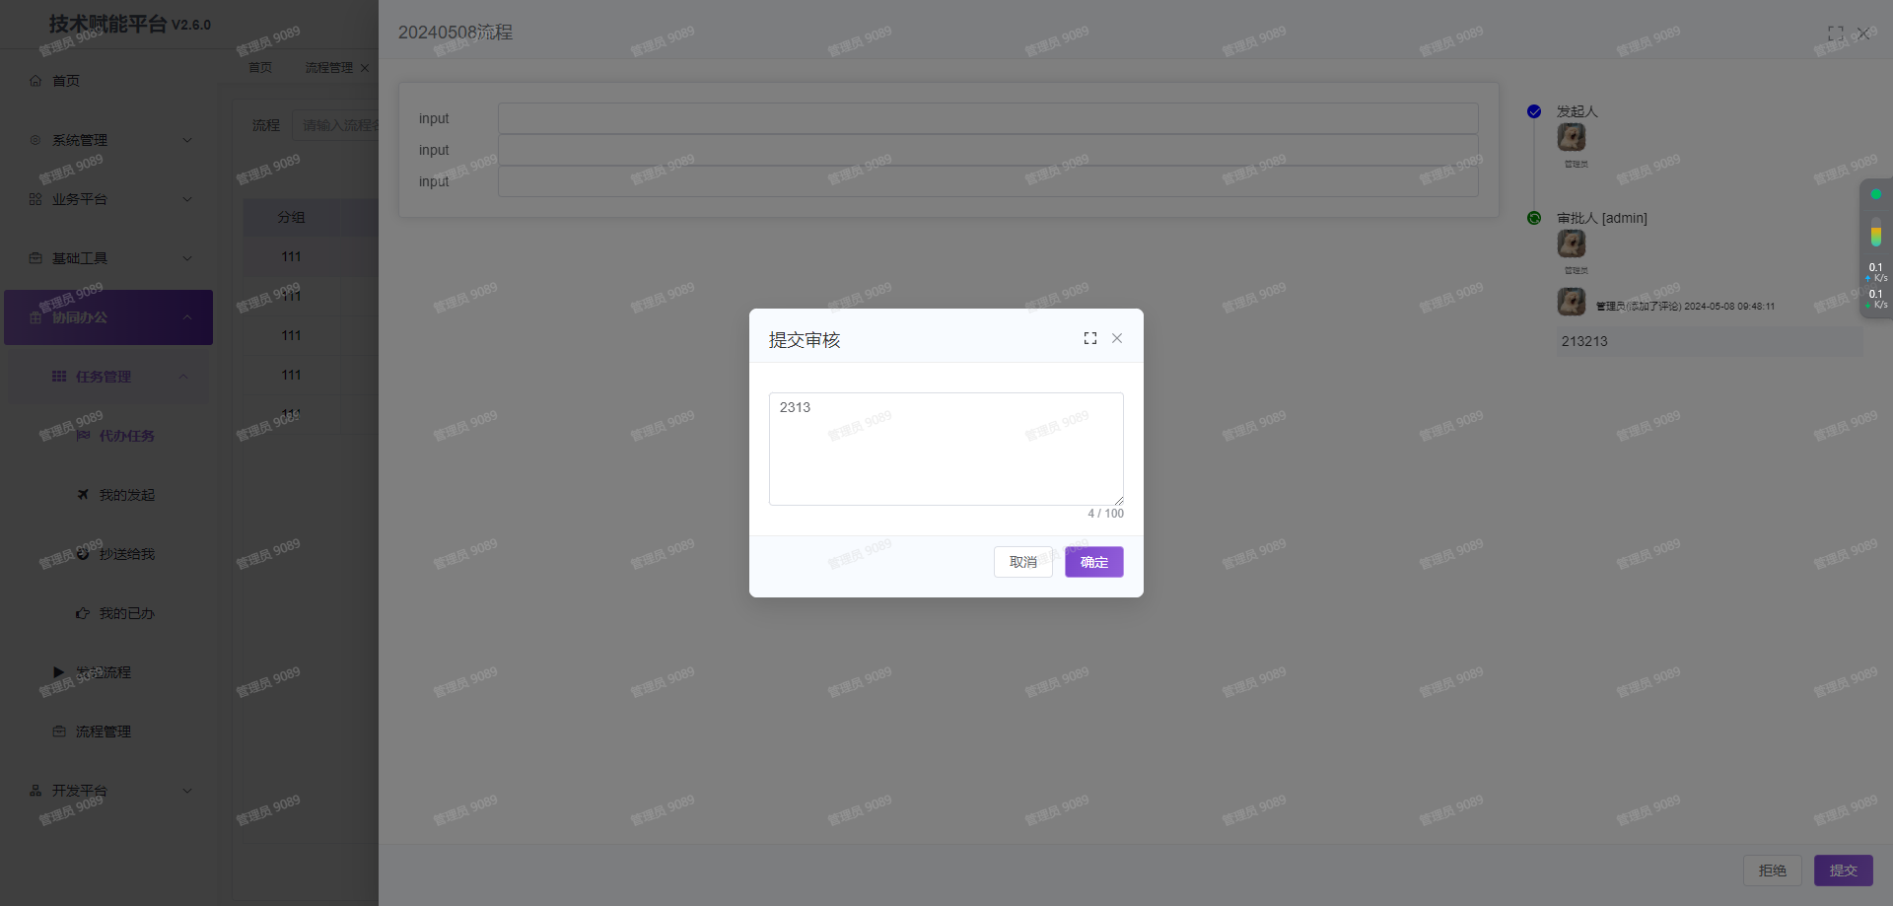Select the 首页 home icon in sidebar
The image size is (1893, 906).
click(35, 81)
